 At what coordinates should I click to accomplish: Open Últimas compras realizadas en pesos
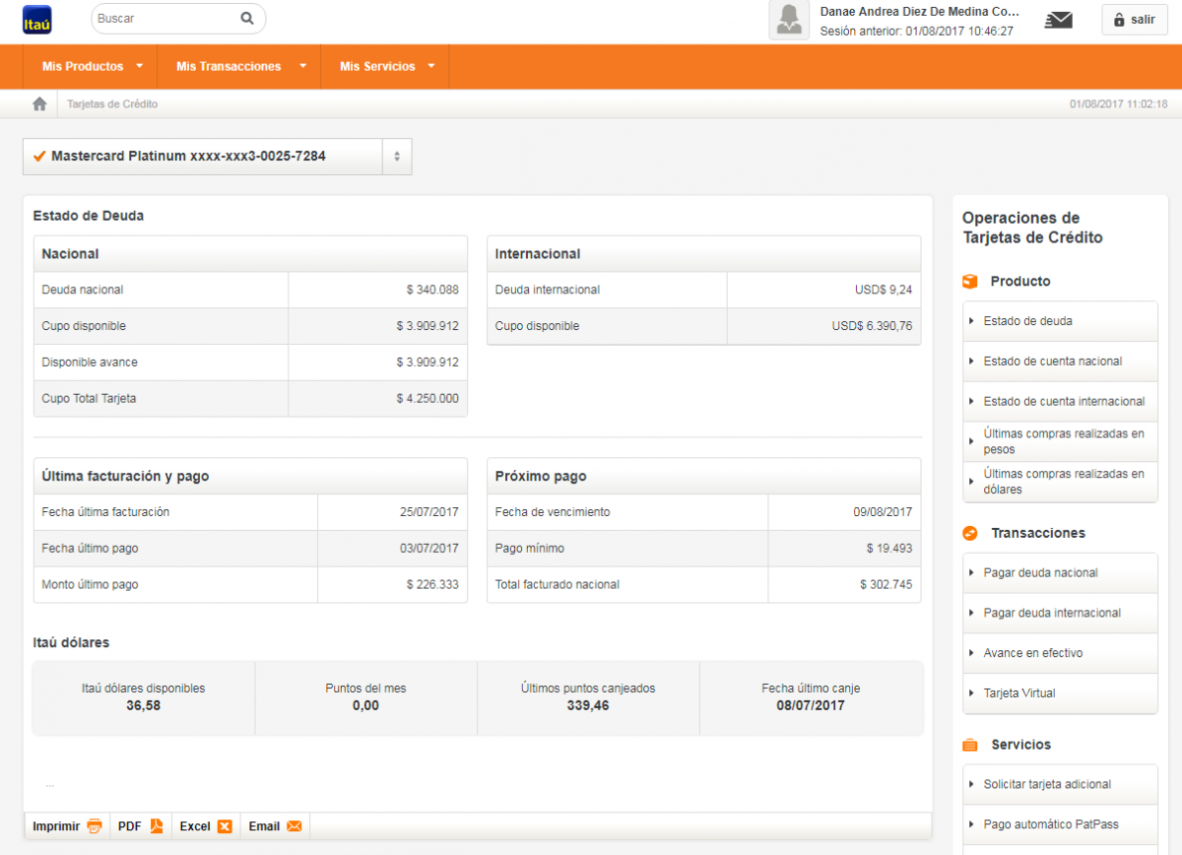[x=1060, y=441]
